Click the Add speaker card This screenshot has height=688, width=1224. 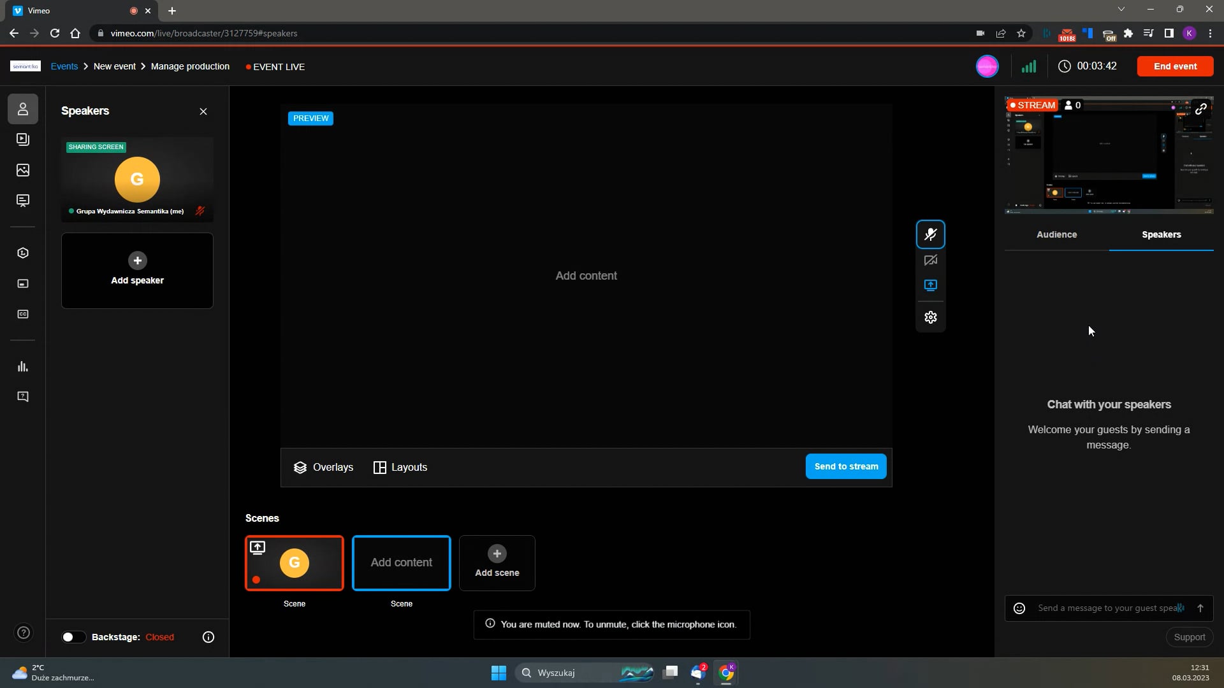(137, 271)
